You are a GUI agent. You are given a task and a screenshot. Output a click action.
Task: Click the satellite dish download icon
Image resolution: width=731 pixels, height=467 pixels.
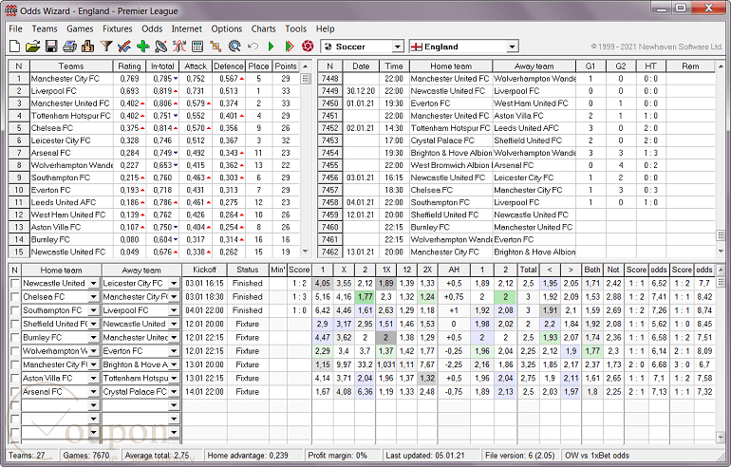160,47
